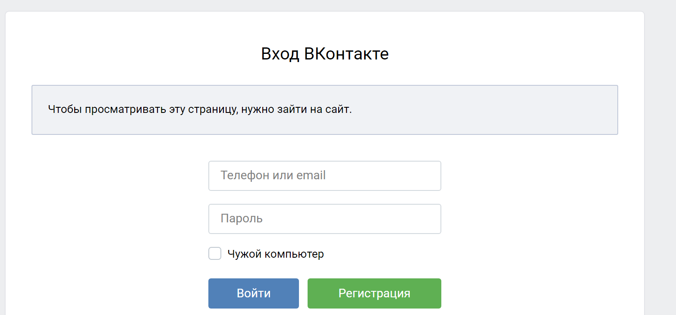Click the text 'нужно зайти на сайт'
Image resolution: width=676 pixels, height=315 pixels.
pos(296,109)
